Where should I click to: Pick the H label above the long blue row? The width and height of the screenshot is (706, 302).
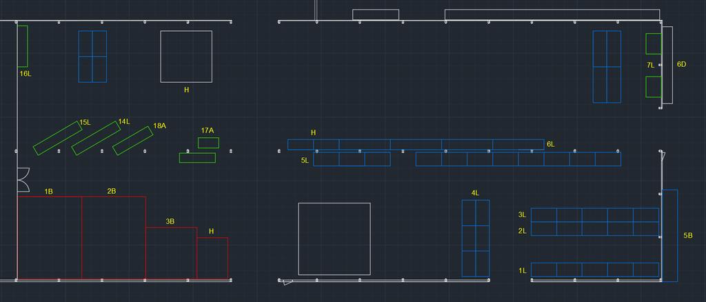coord(314,133)
